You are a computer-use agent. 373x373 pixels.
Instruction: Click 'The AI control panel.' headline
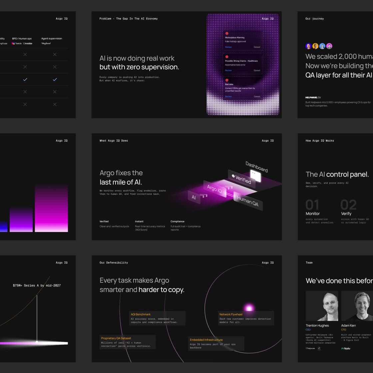coord(337,175)
